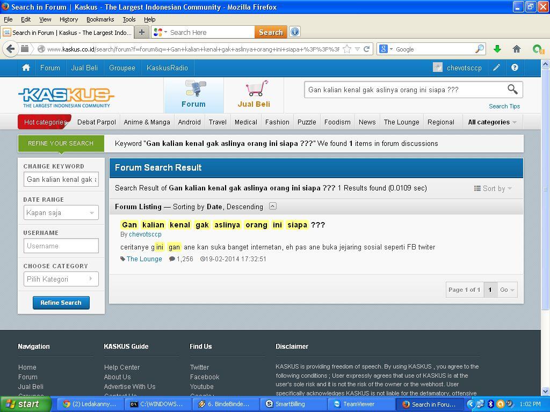Click the pencil edit icon next to chevotsccp
Screen dimensions: 550x412
pos(496,68)
